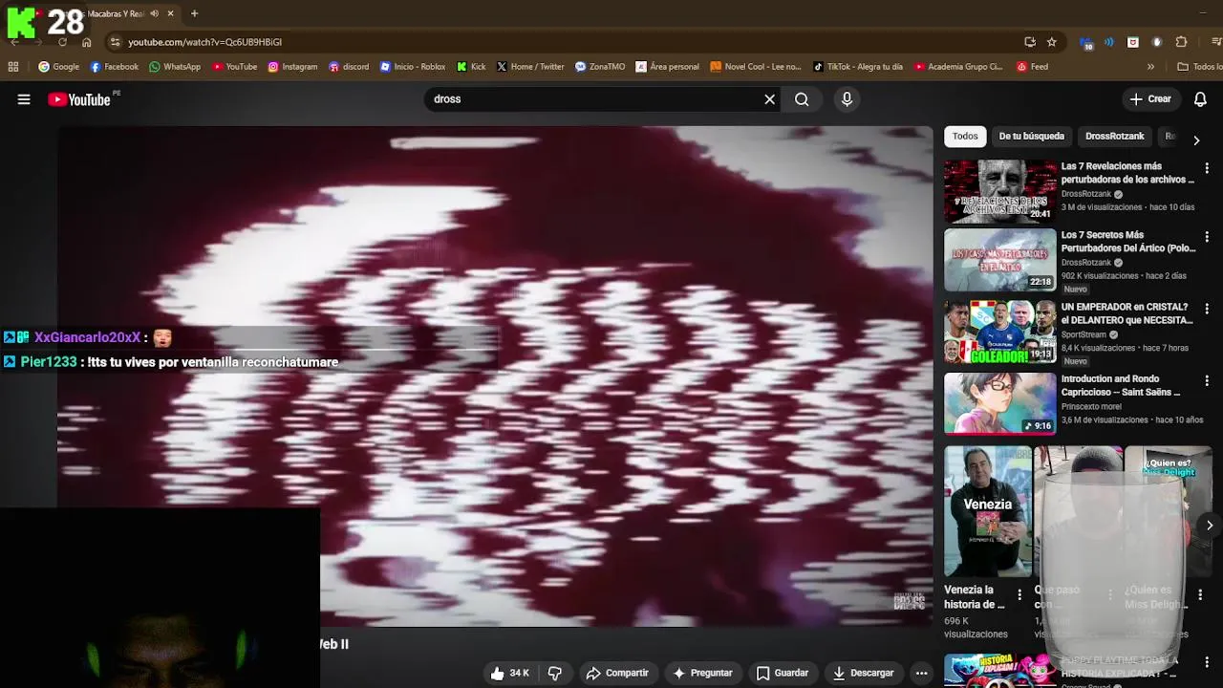This screenshot has height=688, width=1223.
Task: Select the Todos filter chip
Action: click(x=965, y=136)
